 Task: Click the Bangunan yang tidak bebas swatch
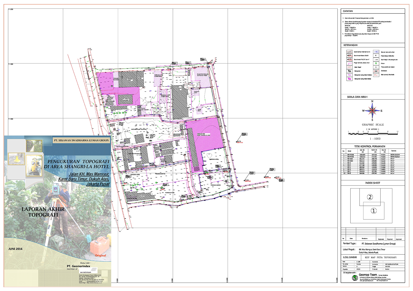349,79
